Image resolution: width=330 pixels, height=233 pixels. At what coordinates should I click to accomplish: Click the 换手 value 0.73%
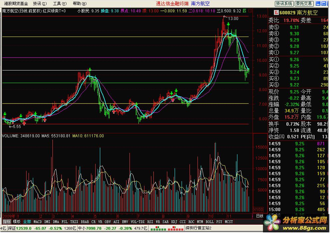pyautogui.click(x=293, y=124)
